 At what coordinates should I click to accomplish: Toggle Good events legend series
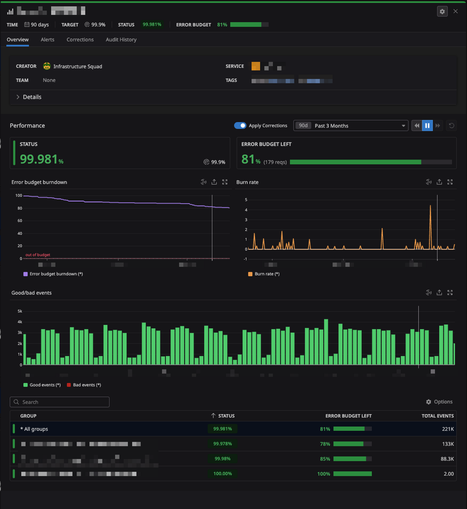click(42, 385)
